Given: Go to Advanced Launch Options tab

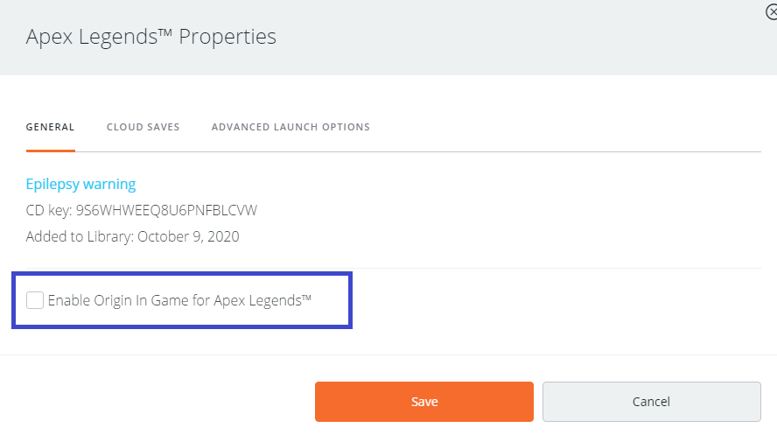Looking at the screenshot, I should (x=290, y=127).
